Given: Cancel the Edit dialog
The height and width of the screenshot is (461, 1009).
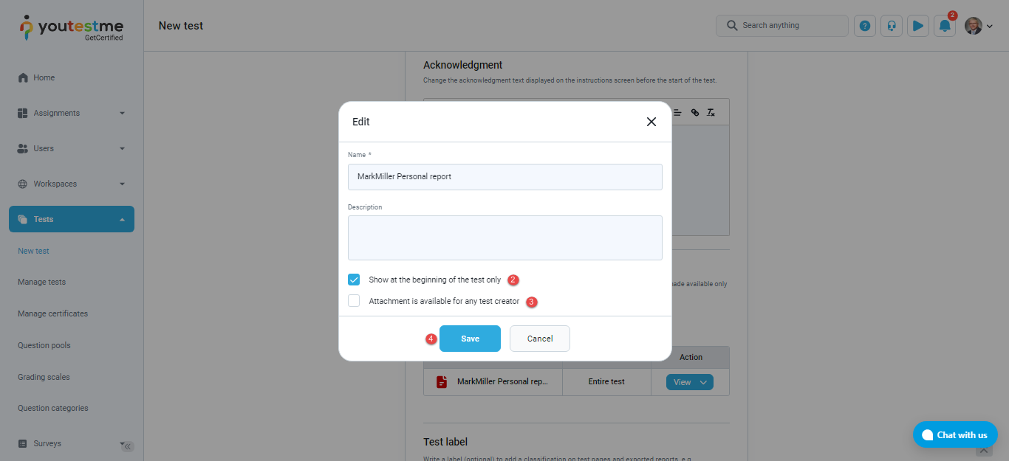Looking at the screenshot, I should 540,339.
